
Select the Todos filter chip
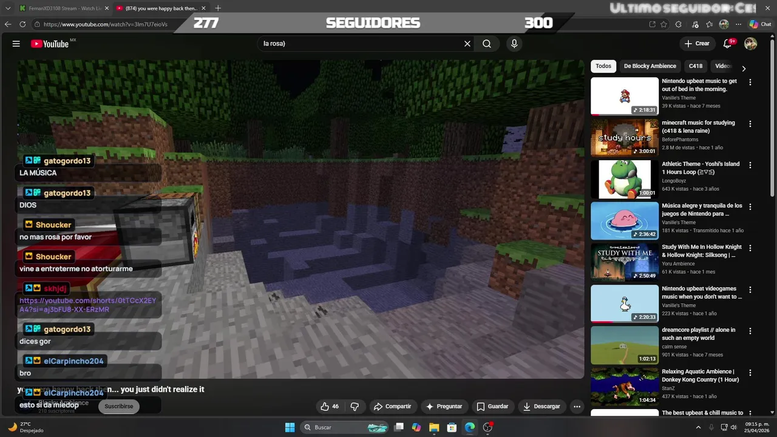(603, 66)
